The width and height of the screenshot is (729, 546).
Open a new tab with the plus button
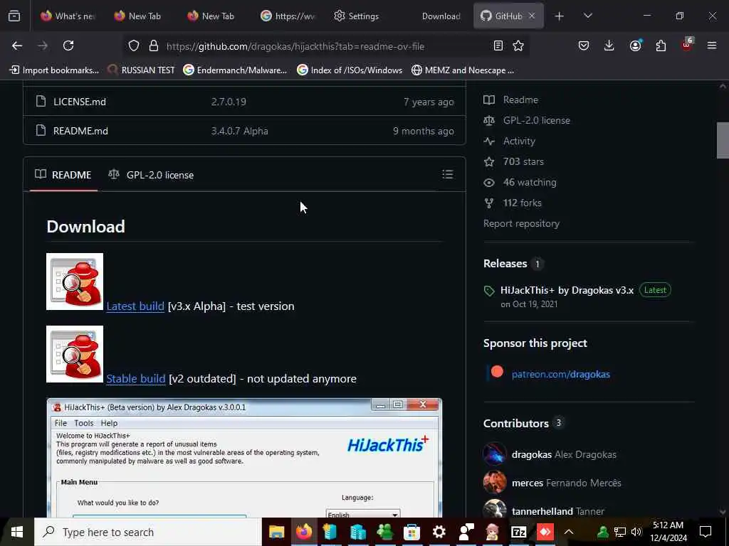pos(560,16)
